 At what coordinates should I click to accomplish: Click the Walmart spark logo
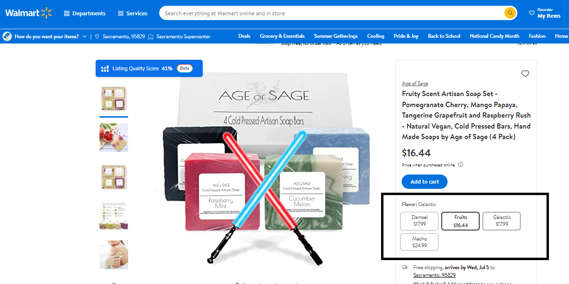pyautogui.click(x=46, y=13)
